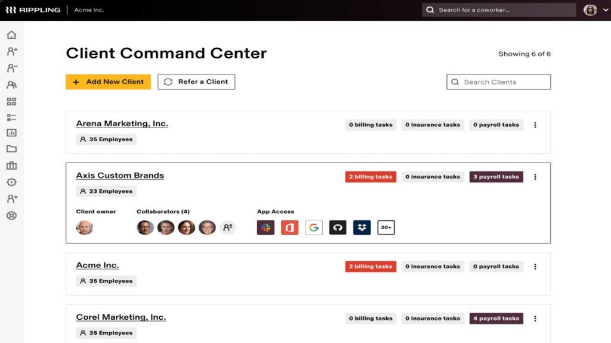Click the Add New Client button
Image resolution: width=611 pixels, height=343 pixels.
click(108, 82)
